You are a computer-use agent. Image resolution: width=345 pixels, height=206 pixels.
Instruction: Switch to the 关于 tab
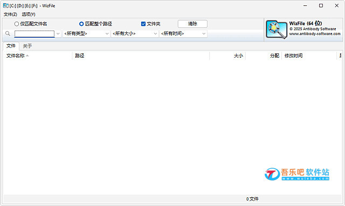[27, 46]
